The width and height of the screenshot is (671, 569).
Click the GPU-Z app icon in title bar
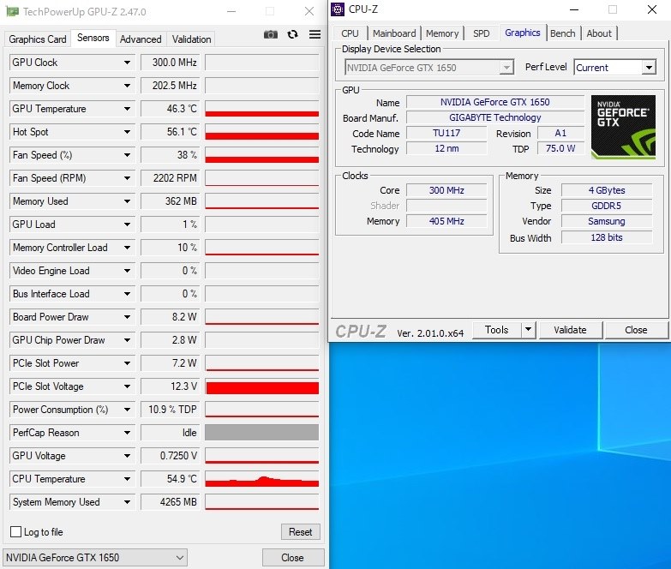(12, 11)
